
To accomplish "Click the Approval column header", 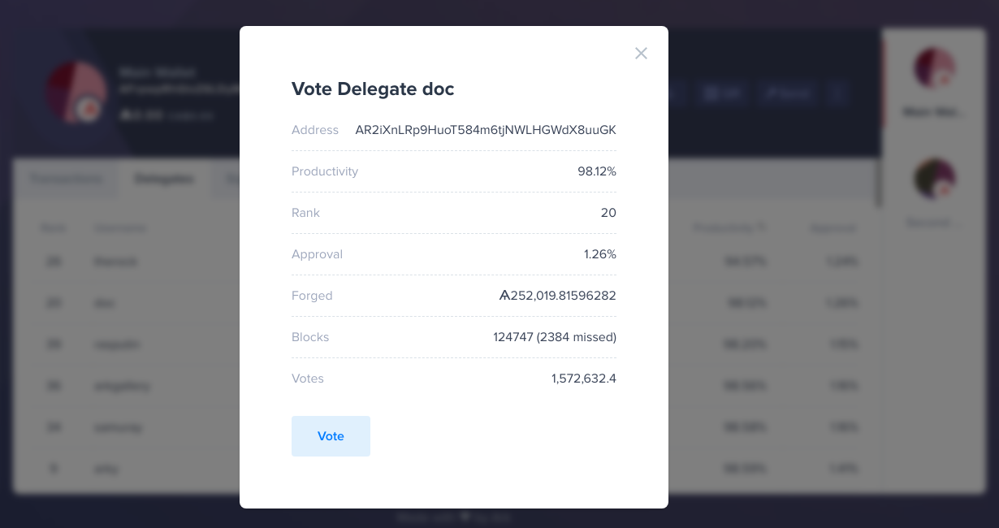I will point(832,228).
